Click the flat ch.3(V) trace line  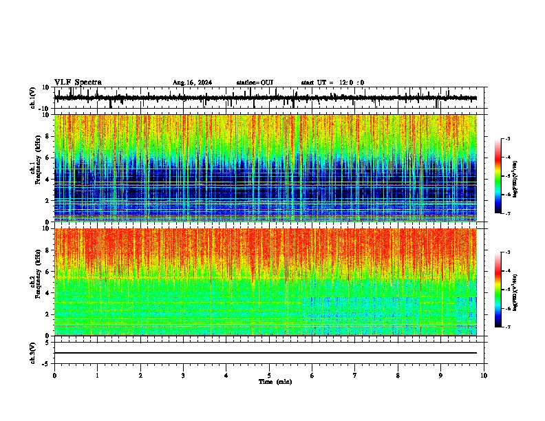click(266, 353)
